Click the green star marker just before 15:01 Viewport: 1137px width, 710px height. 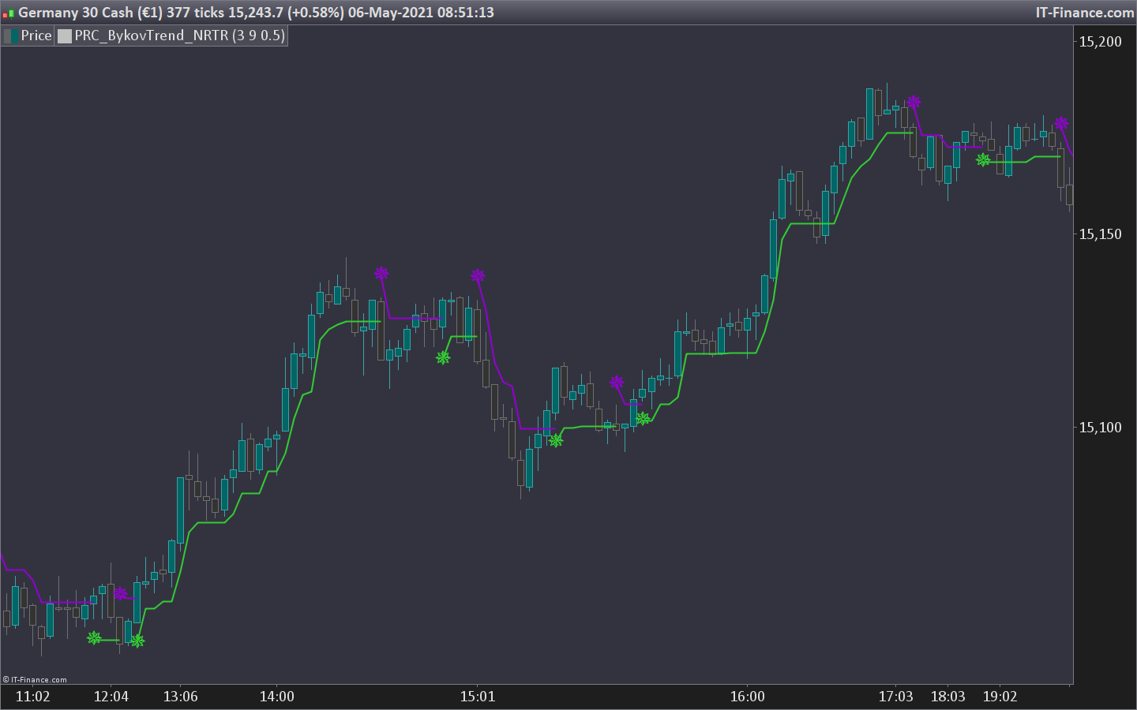pyautogui.click(x=443, y=358)
